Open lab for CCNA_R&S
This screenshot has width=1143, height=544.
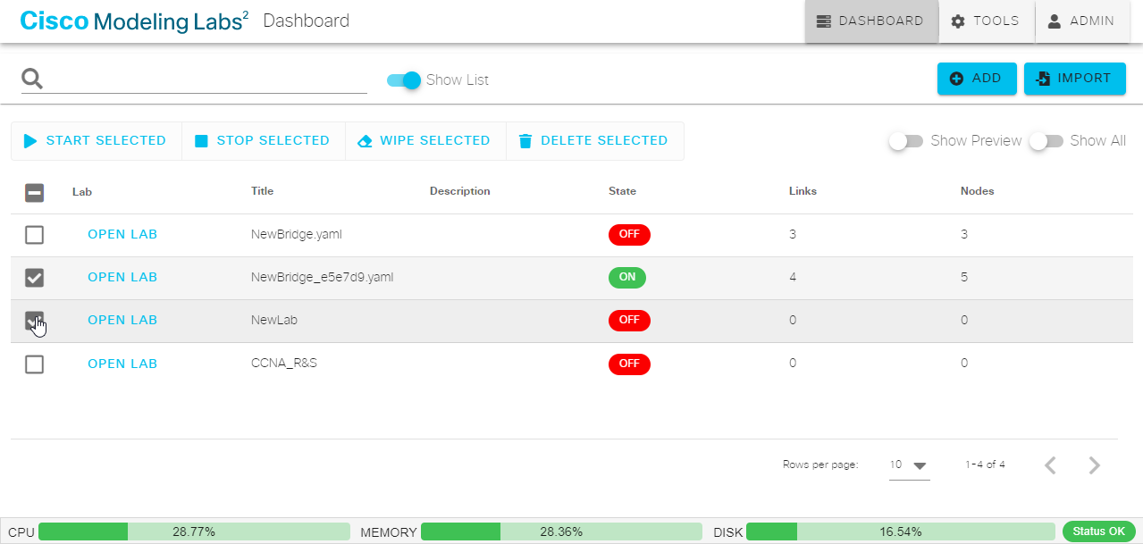122,364
